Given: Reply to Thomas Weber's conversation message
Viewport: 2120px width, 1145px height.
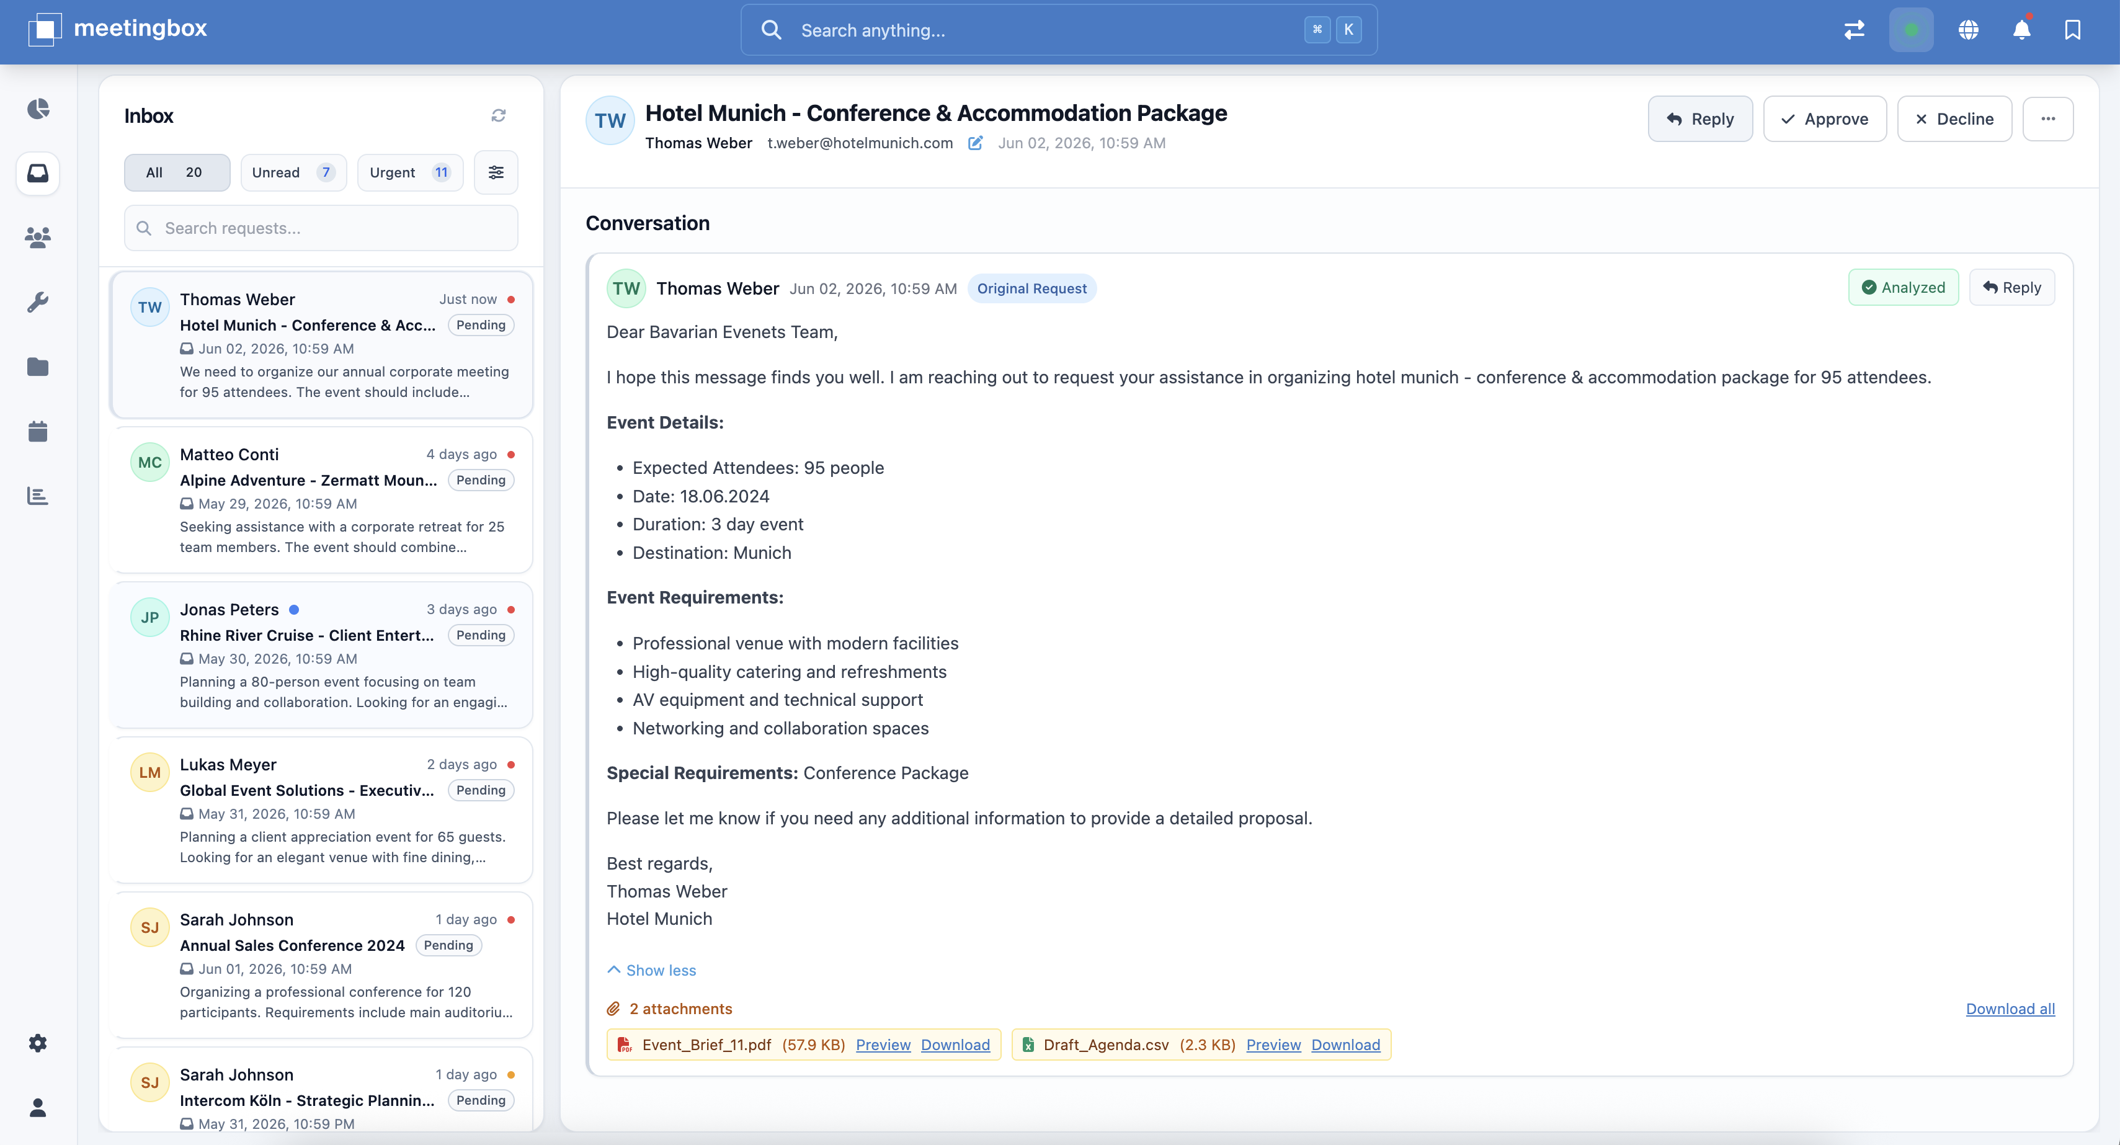Looking at the screenshot, I should click(2011, 287).
